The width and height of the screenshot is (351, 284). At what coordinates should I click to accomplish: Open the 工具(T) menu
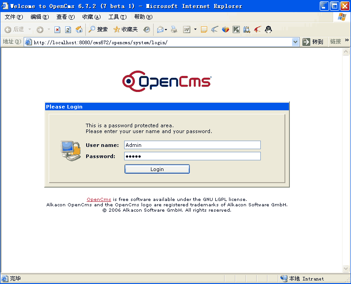pos(117,17)
